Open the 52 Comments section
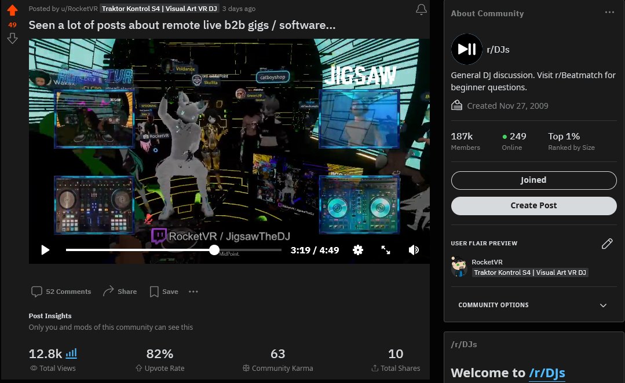The width and height of the screenshot is (625, 383). pyautogui.click(x=61, y=292)
